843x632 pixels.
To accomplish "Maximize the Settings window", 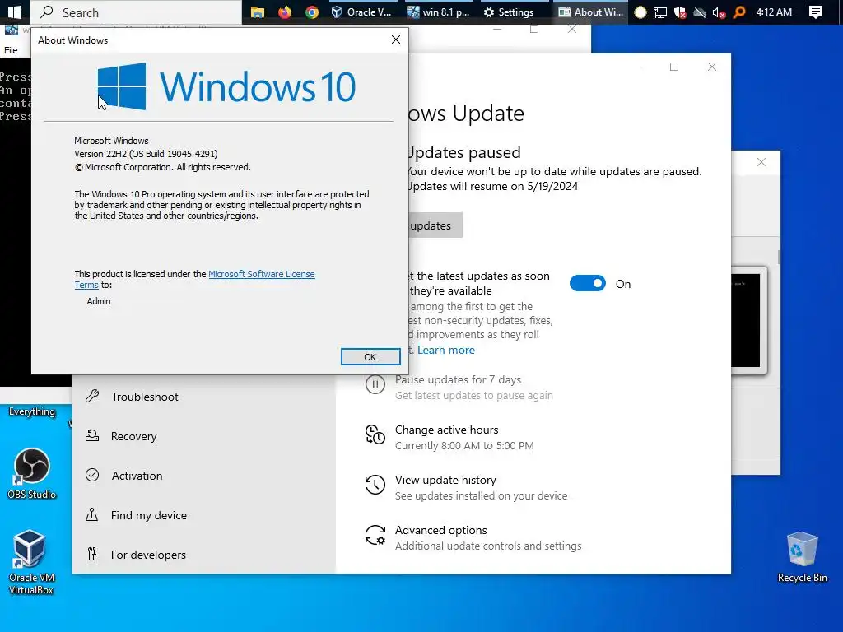I will [674, 67].
